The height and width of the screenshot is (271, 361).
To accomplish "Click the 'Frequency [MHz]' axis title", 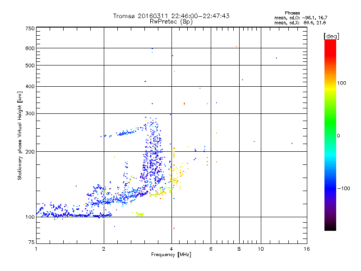I will [x=171, y=255].
